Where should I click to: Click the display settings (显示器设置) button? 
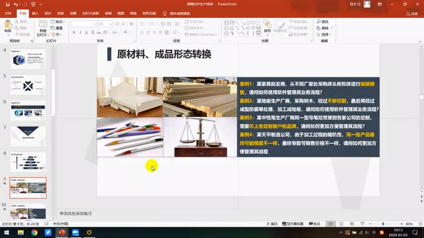(293, 223)
